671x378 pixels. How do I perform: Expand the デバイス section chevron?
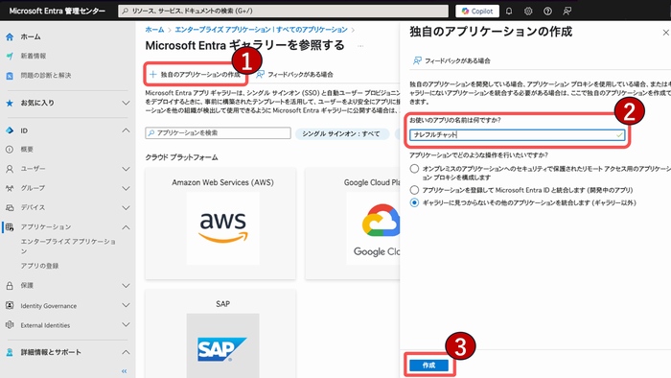pyautogui.click(x=126, y=207)
